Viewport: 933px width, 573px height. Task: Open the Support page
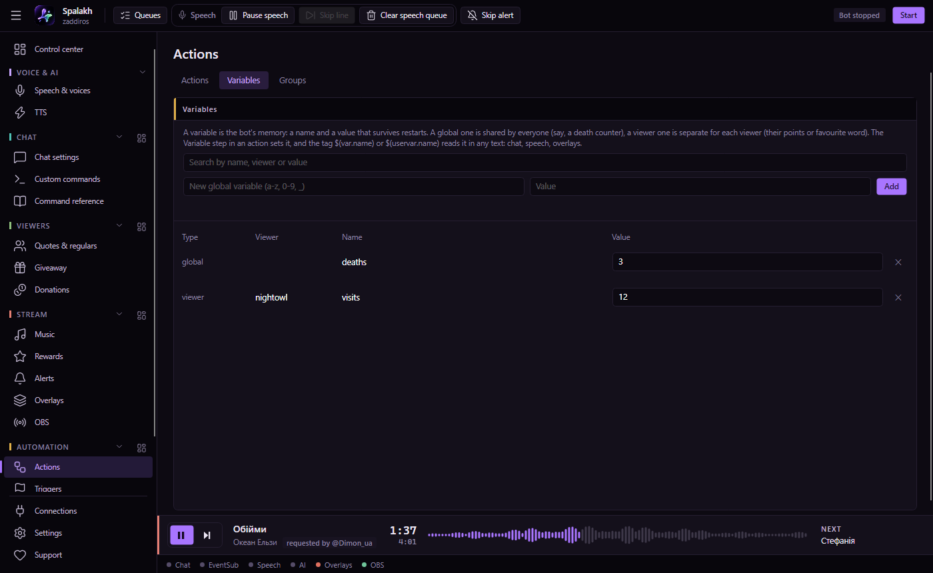(78, 555)
